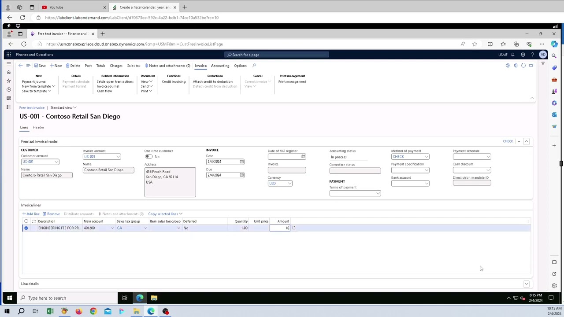This screenshot has width=564, height=317.
Task: Open Payment specification dropdown
Action: coord(427,170)
